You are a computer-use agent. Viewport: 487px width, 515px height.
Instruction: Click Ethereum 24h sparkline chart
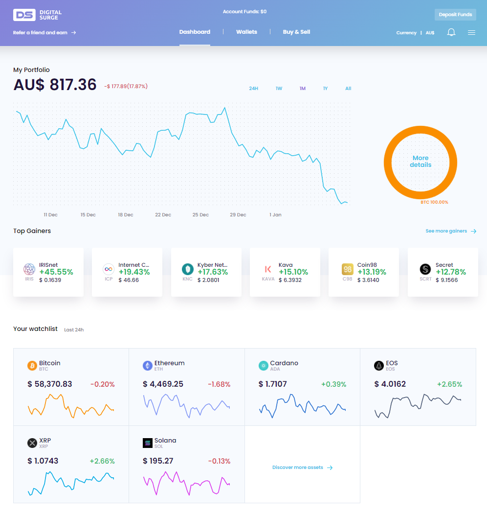(186, 406)
